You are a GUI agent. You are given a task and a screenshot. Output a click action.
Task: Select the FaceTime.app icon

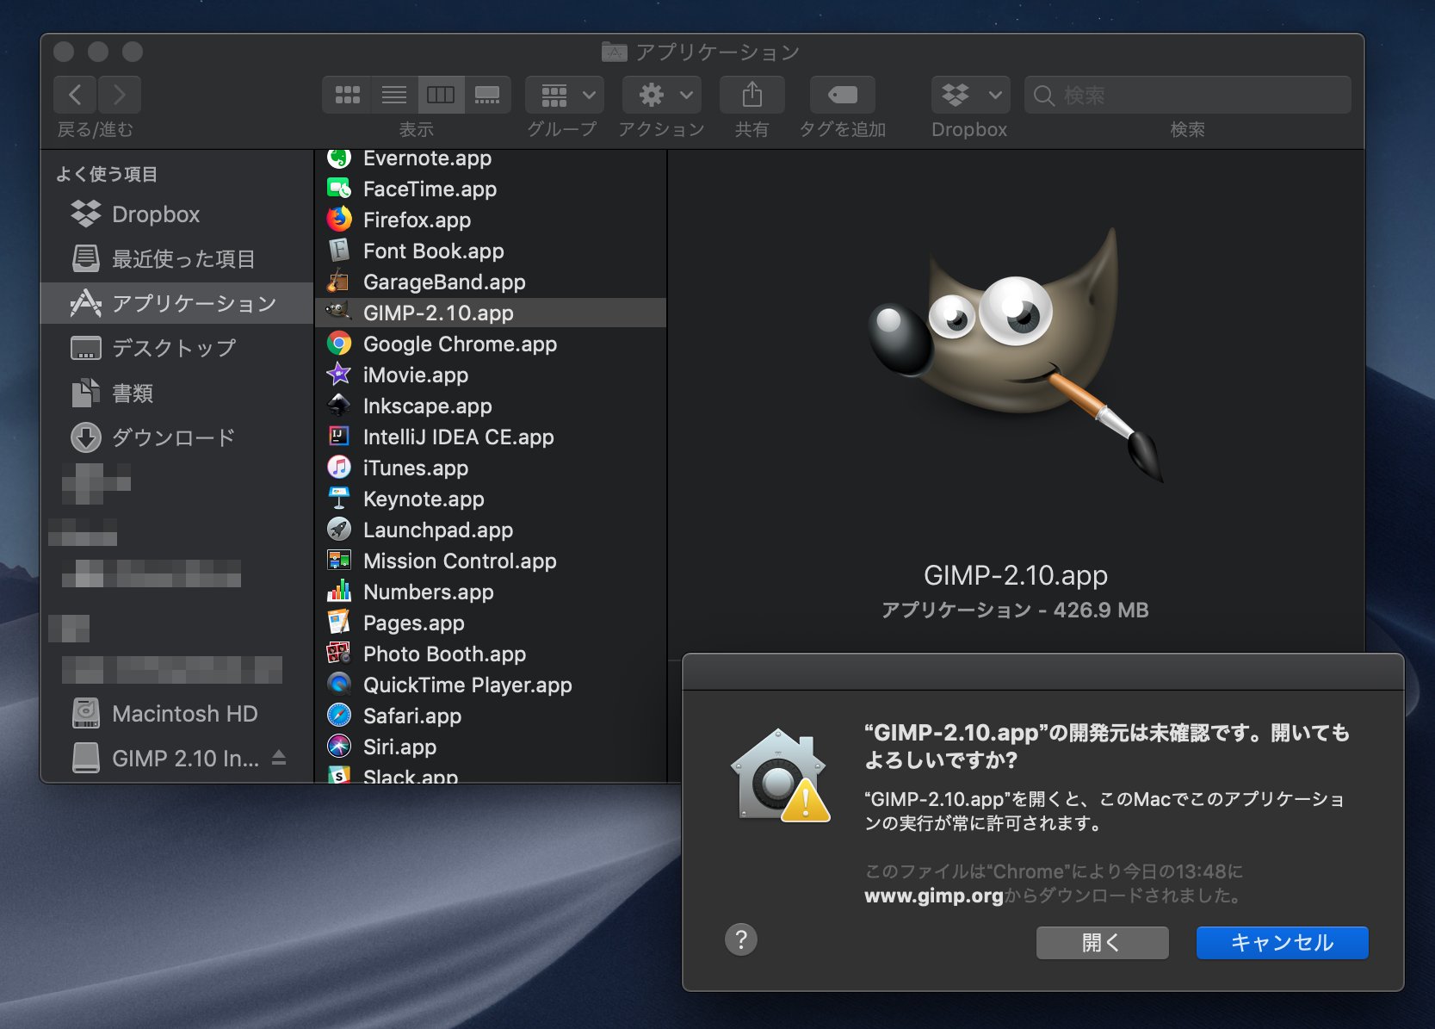339,189
